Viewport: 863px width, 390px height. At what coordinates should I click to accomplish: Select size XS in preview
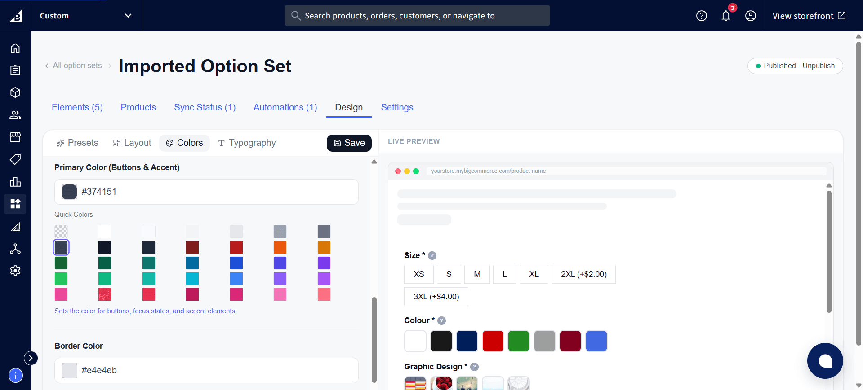point(419,274)
